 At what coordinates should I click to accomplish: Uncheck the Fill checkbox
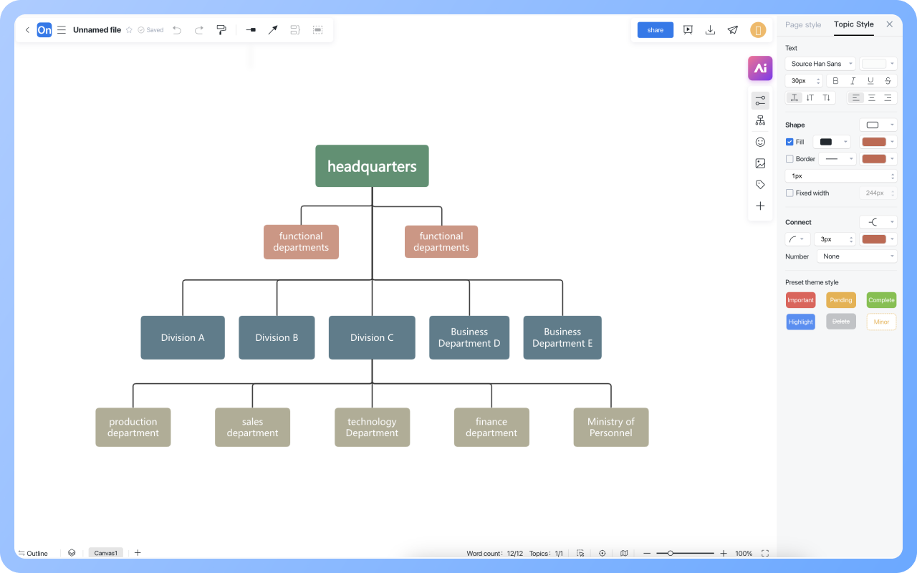[789, 142]
